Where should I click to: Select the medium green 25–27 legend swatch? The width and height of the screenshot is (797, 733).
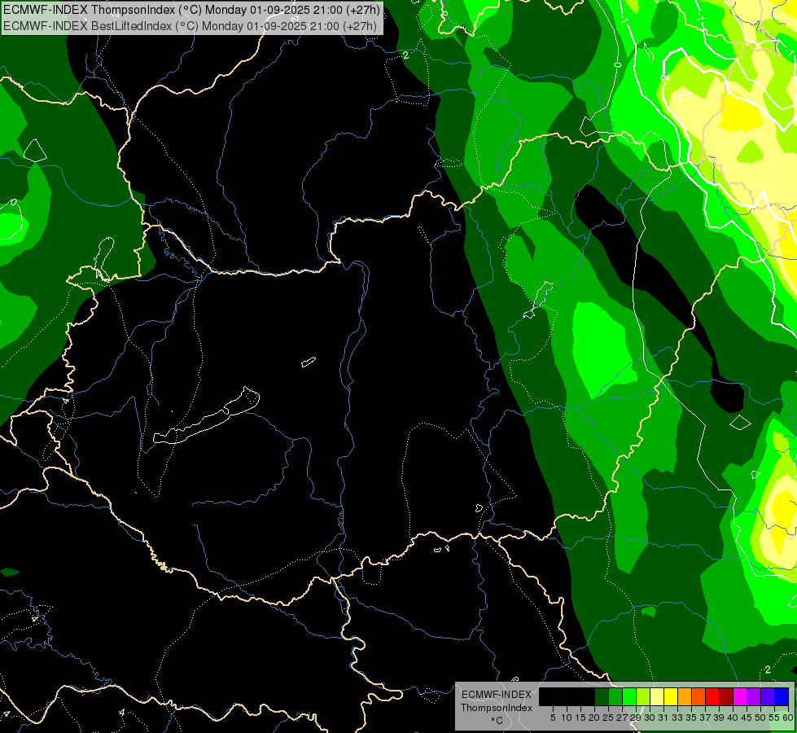(615, 696)
